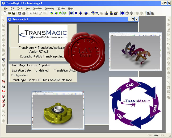Maximize the TransMagic1 child window
Screen dimensions: 172x138
(x=133, y=19)
